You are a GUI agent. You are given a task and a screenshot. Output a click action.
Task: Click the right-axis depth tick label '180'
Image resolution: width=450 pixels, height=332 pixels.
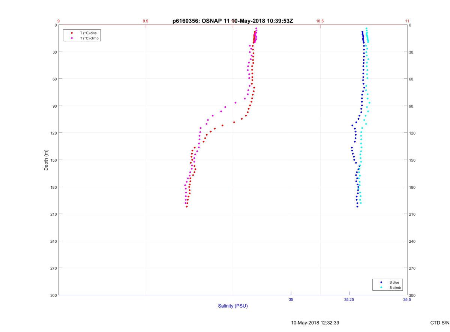[412, 187]
